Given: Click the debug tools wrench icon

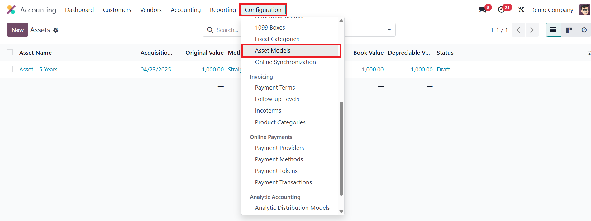Looking at the screenshot, I should pos(521,10).
